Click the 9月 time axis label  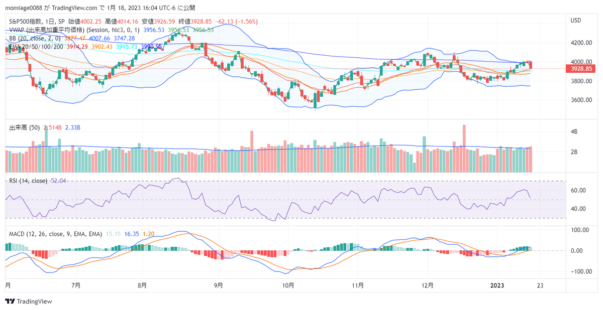pyautogui.click(x=218, y=285)
